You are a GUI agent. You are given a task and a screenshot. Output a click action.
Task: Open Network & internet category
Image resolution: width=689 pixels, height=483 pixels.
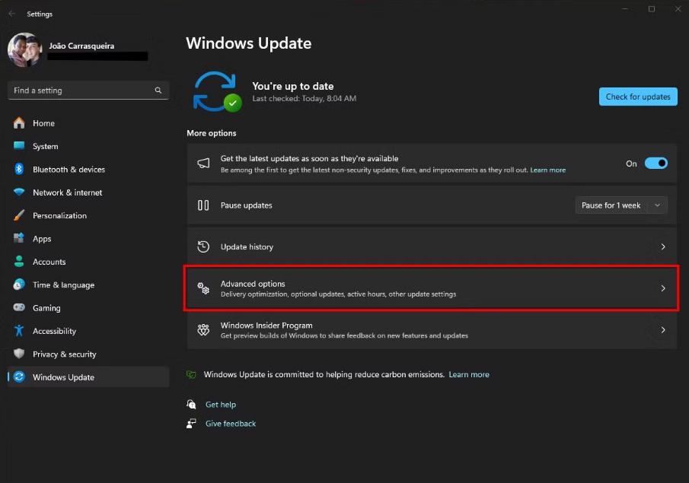click(x=88, y=192)
